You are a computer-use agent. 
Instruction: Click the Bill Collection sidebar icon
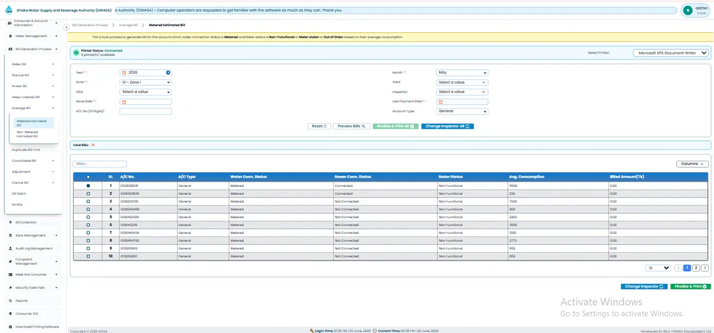pyautogui.click(x=10, y=222)
